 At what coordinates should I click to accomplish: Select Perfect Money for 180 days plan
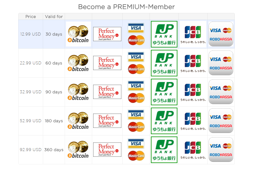107,121
